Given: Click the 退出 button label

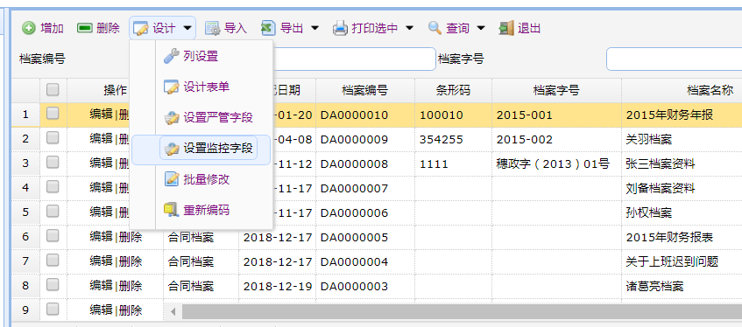Looking at the screenshot, I should click(529, 28).
